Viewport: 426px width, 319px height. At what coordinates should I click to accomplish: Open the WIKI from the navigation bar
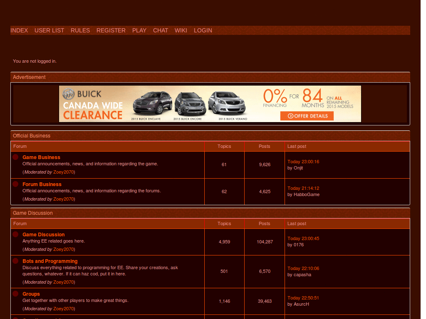181,30
